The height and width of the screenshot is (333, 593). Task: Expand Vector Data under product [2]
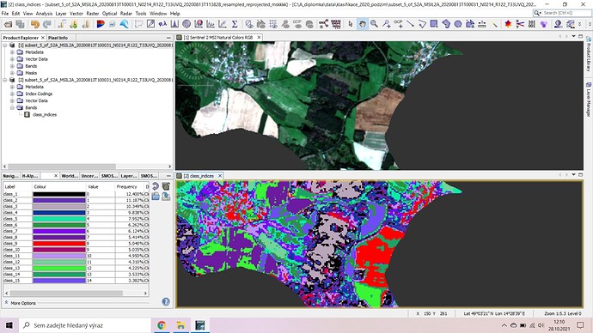[12, 100]
